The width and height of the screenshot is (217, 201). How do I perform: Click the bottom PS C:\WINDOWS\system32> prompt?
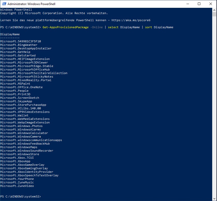(x=21, y=196)
